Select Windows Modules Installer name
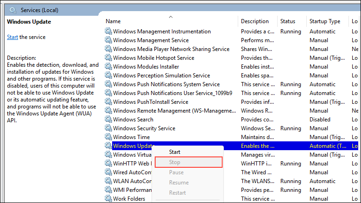This screenshot has width=361, height=203. (146, 67)
